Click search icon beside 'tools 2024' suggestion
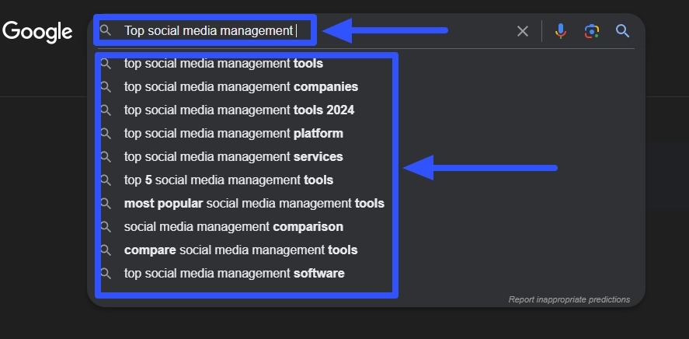The image size is (689, 339). tap(106, 110)
